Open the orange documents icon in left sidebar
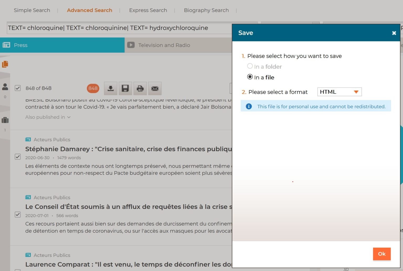This screenshot has height=271, width=403. [x=5, y=64]
